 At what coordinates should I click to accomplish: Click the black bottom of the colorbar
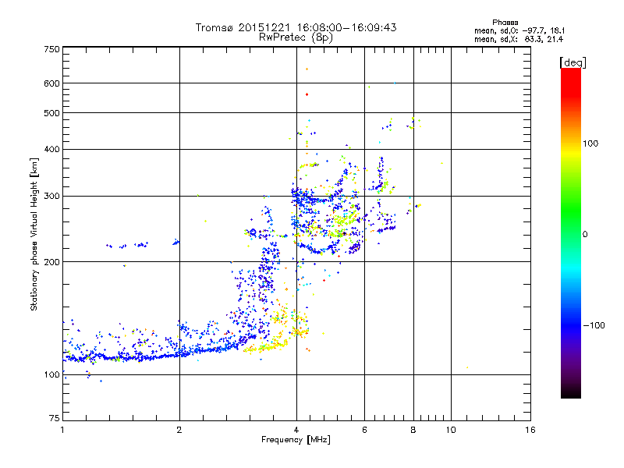pos(571,392)
